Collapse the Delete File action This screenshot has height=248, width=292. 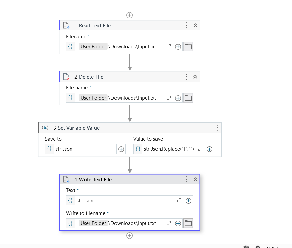pyautogui.click(x=195, y=77)
